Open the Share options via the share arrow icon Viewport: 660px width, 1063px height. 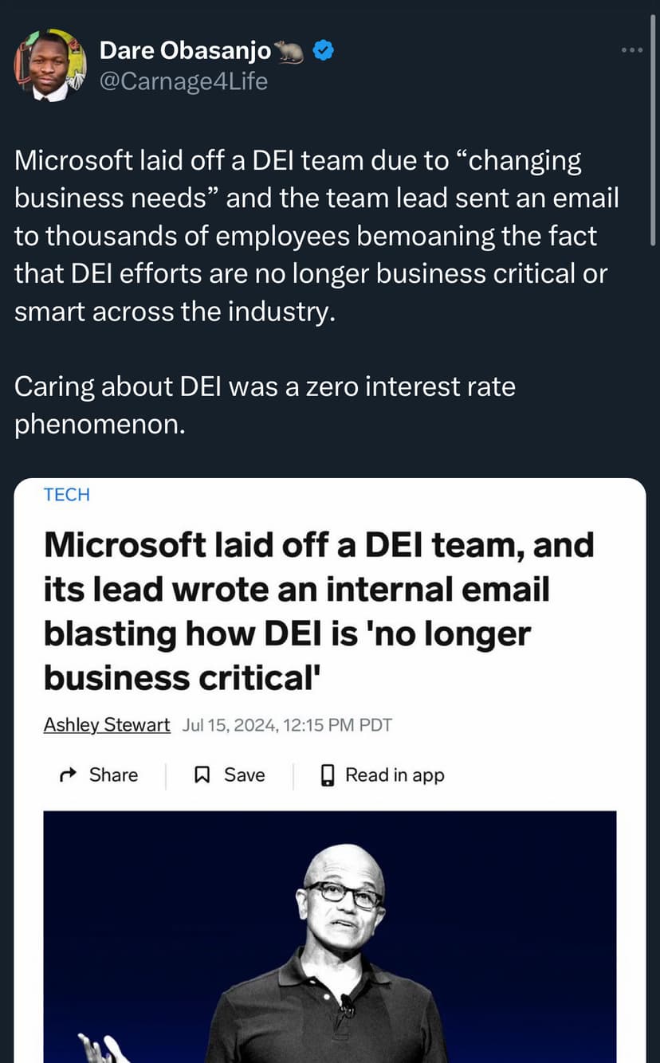click(x=66, y=775)
